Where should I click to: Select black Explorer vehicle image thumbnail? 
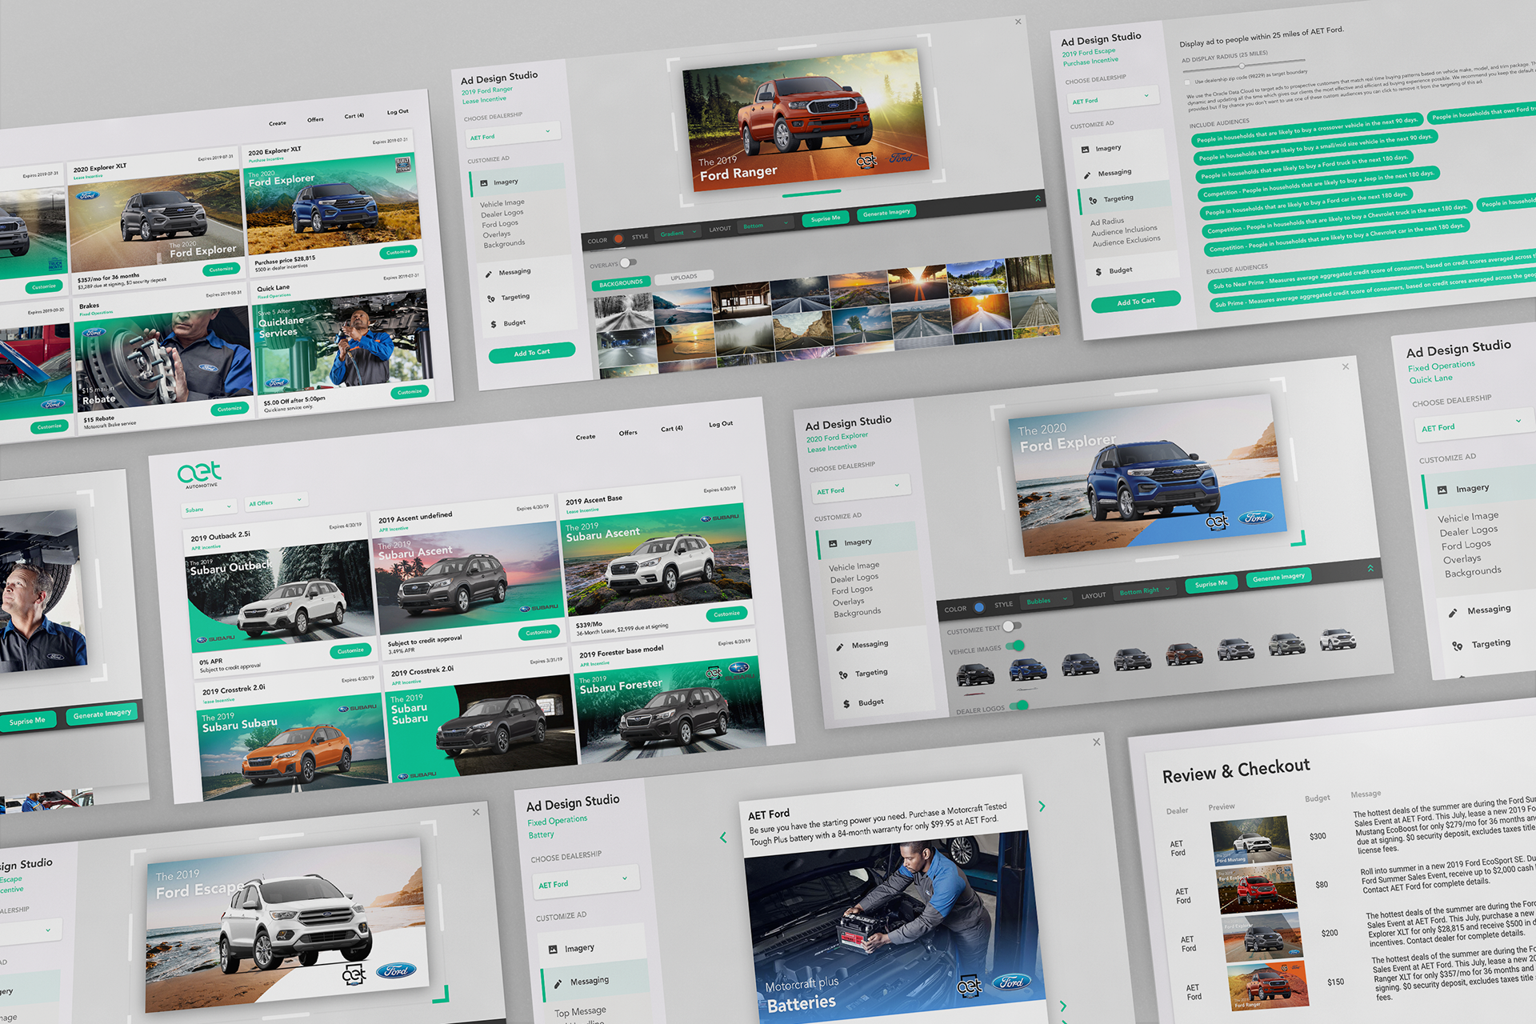tap(975, 675)
